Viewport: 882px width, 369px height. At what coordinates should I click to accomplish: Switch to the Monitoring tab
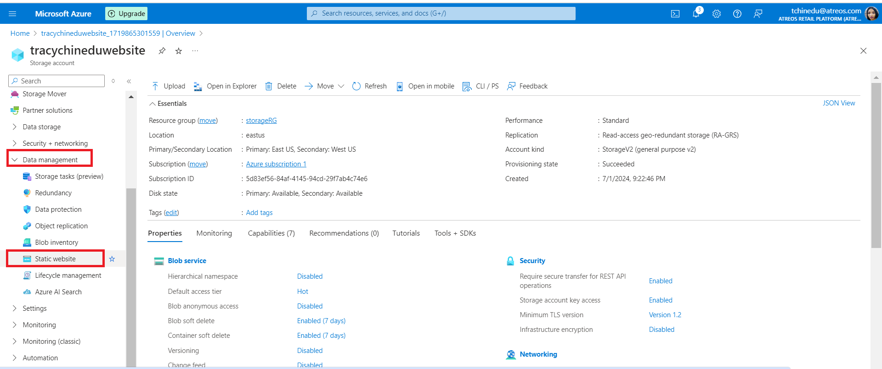tap(214, 233)
